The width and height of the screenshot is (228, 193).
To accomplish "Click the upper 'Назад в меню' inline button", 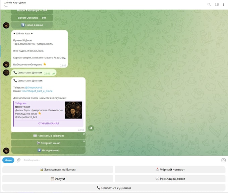I will [32, 25].
